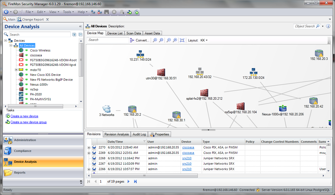Screen dimensions: 335x195
Task: Click the device tree vertical scrollbar
Action: [x=81, y=60]
